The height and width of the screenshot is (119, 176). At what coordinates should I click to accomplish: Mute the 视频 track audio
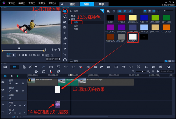tap(17, 83)
